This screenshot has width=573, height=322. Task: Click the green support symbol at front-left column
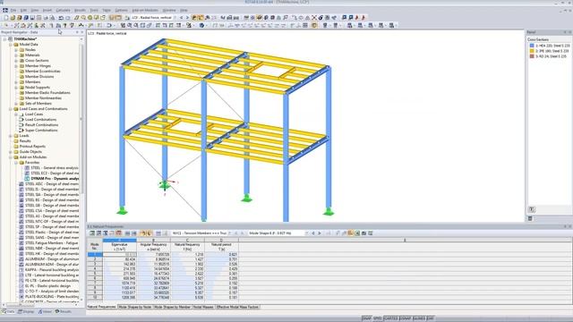[122, 211]
